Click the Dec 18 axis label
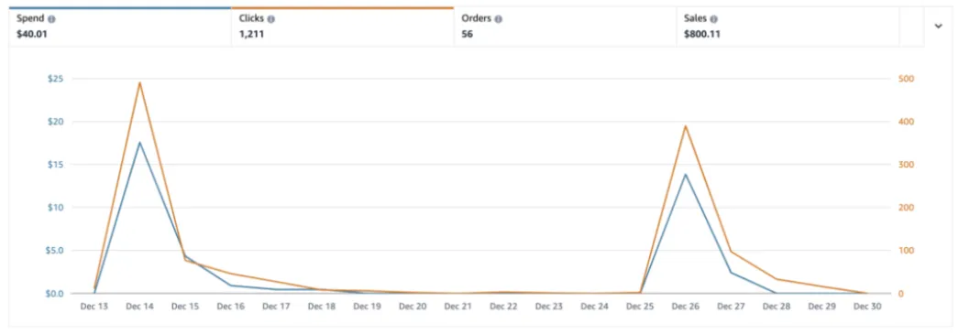Screen dimensions: 959x334 click(x=322, y=307)
